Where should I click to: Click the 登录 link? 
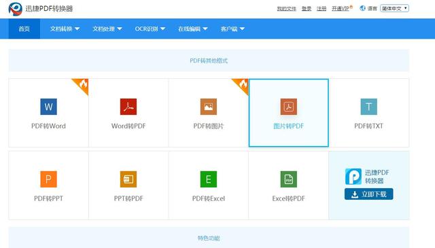pos(307,9)
